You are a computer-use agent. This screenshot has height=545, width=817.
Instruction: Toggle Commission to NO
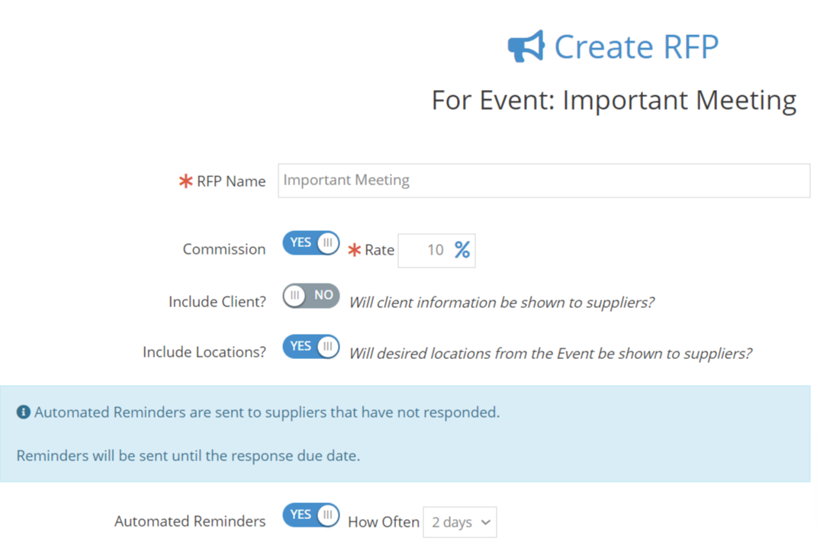310,242
